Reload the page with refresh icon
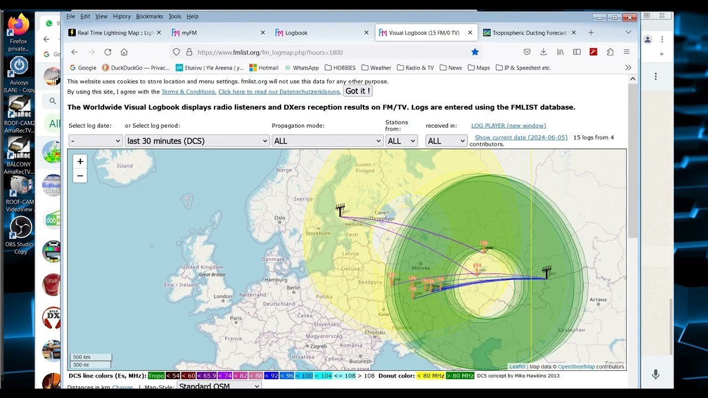Screen dimensions: 708x398 click(108, 52)
